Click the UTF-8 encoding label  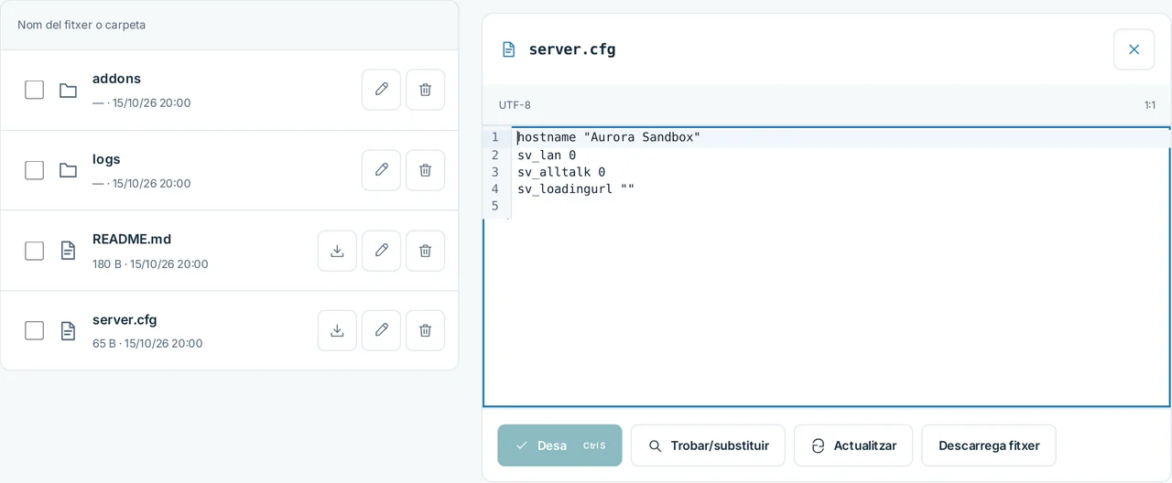515,105
